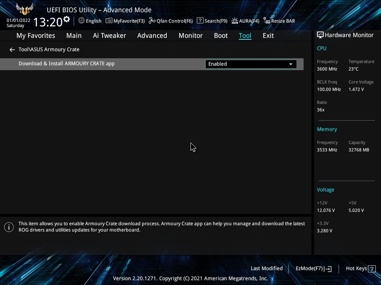Image resolution: width=381 pixels, height=285 pixels.
Task: Switch to the Main tab
Action: click(74, 36)
